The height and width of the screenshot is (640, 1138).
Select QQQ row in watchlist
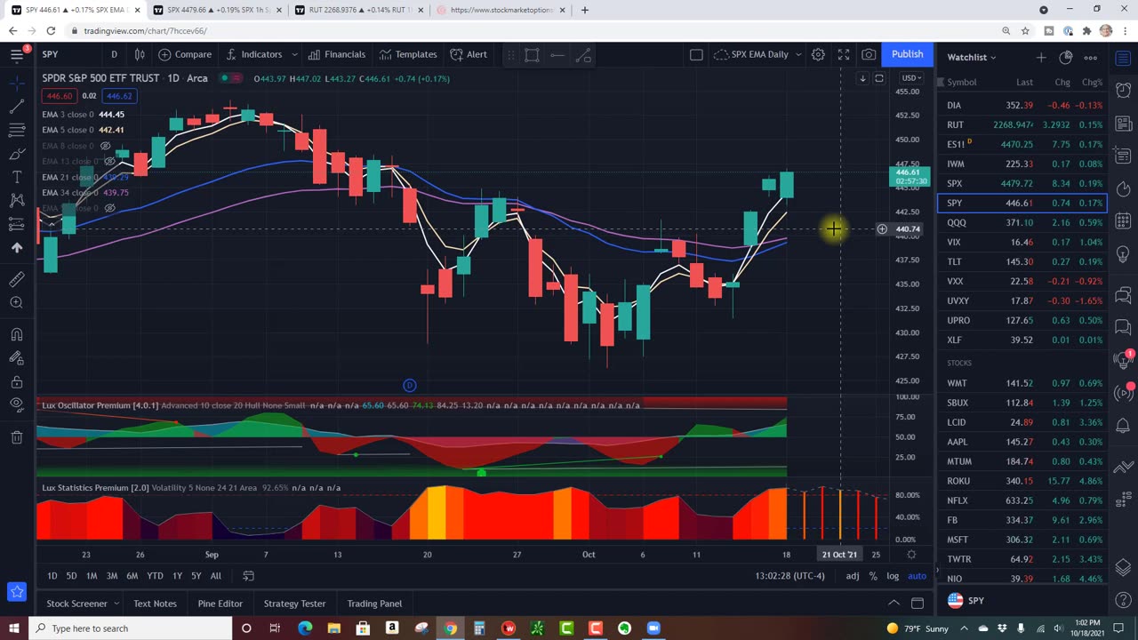point(1022,222)
